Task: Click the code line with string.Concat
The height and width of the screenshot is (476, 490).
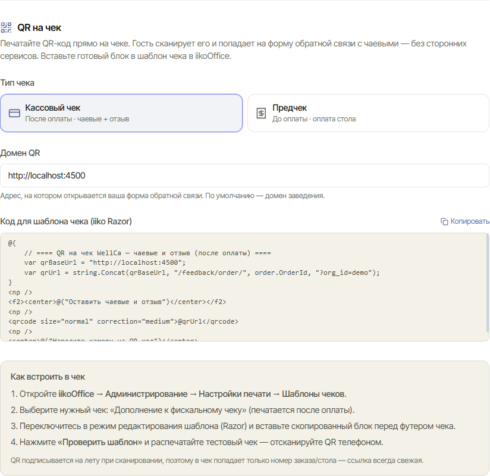Action: click(x=202, y=273)
